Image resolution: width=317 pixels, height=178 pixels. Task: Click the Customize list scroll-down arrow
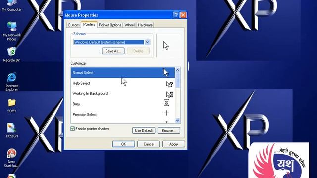point(177,121)
